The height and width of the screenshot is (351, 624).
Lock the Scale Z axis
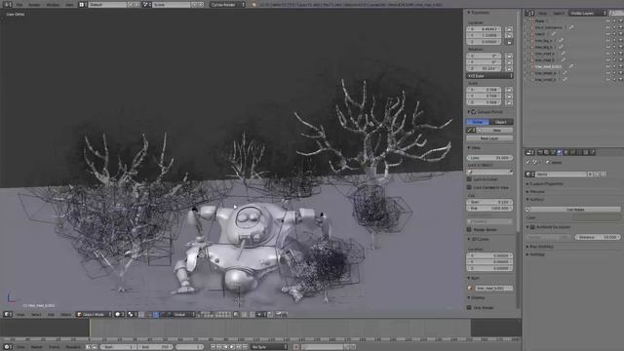[x=509, y=102]
